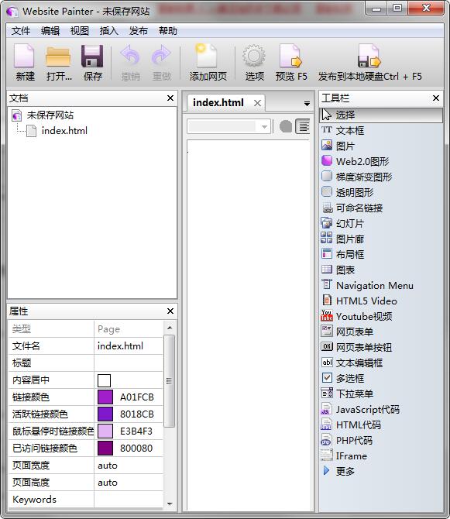Open the empty style dropdown in editor
Viewport: 450px width, 519px height.
(x=228, y=126)
